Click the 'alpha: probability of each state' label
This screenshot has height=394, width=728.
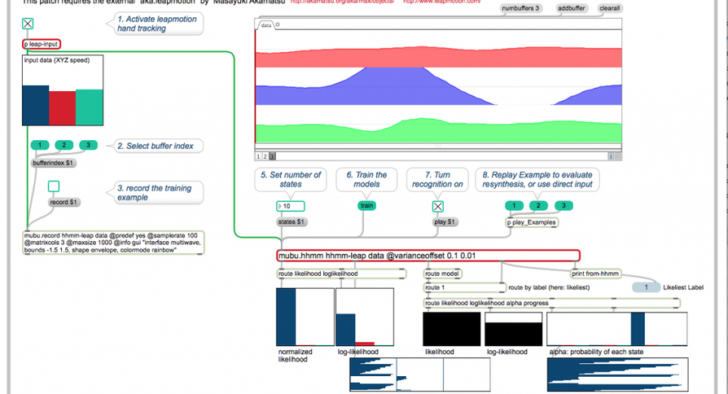(x=596, y=352)
